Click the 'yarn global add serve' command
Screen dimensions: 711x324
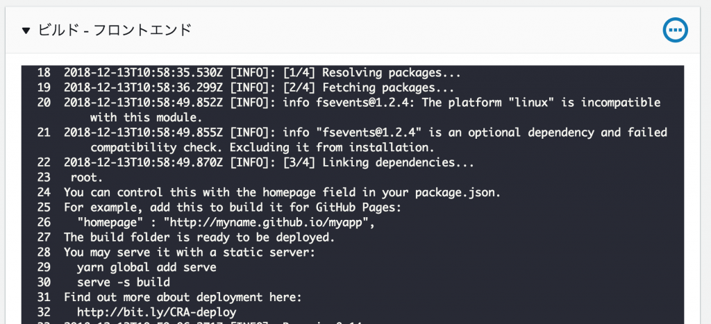click(x=147, y=267)
